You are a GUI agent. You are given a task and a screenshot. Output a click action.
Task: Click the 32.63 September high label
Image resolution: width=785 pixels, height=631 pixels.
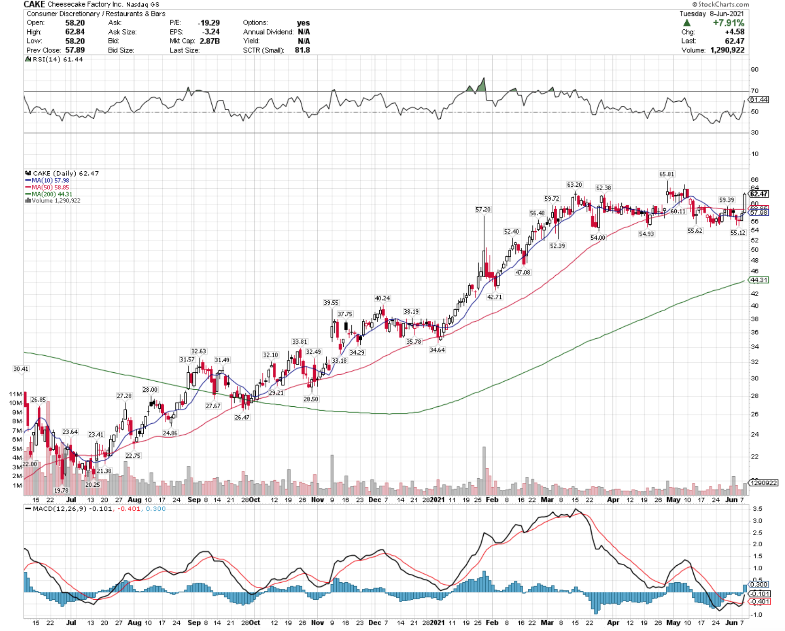(199, 351)
